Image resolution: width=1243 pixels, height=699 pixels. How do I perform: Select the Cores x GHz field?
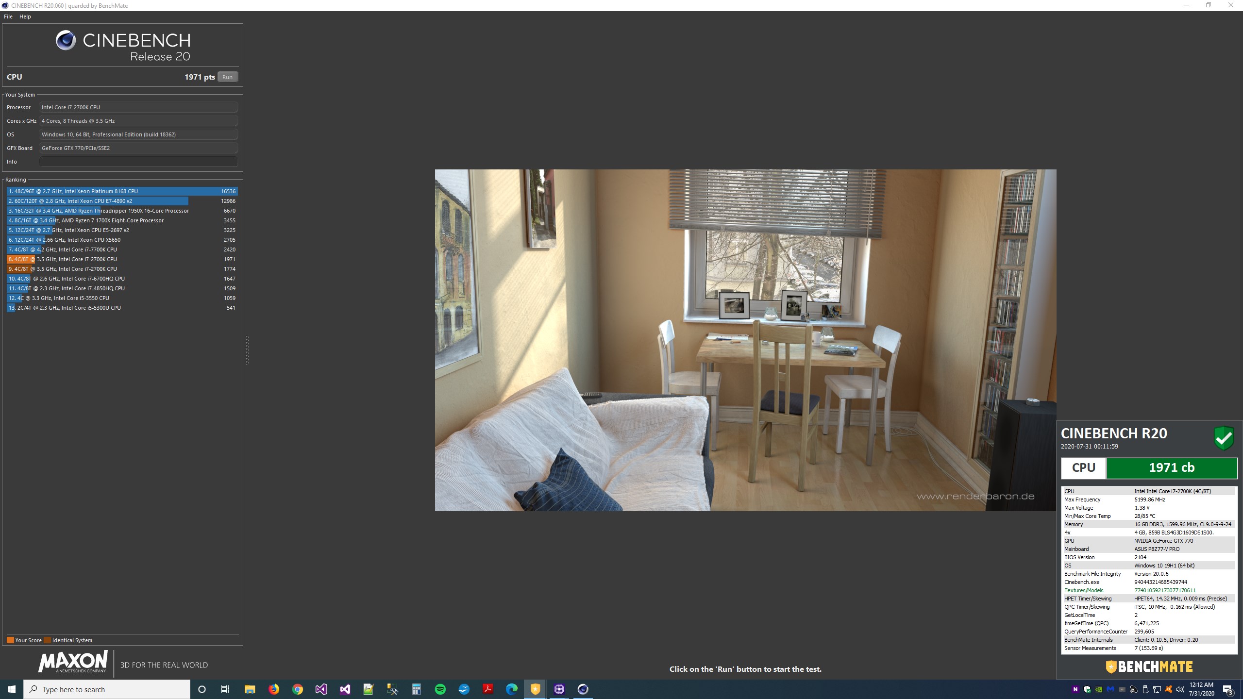point(139,121)
